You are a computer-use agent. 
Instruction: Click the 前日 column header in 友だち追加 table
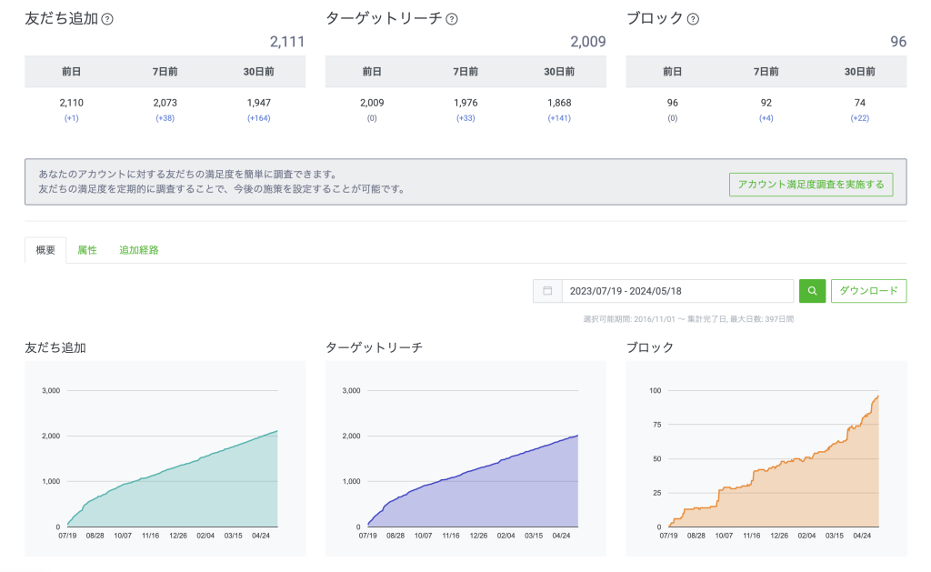click(71, 72)
